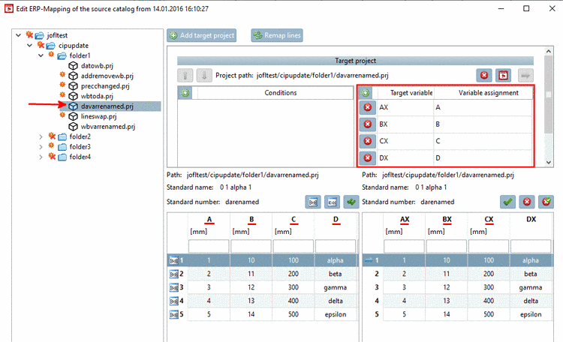Click scroll up arrow of target project panel
This screenshot has height=342, width=563.
tap(548, 52)
